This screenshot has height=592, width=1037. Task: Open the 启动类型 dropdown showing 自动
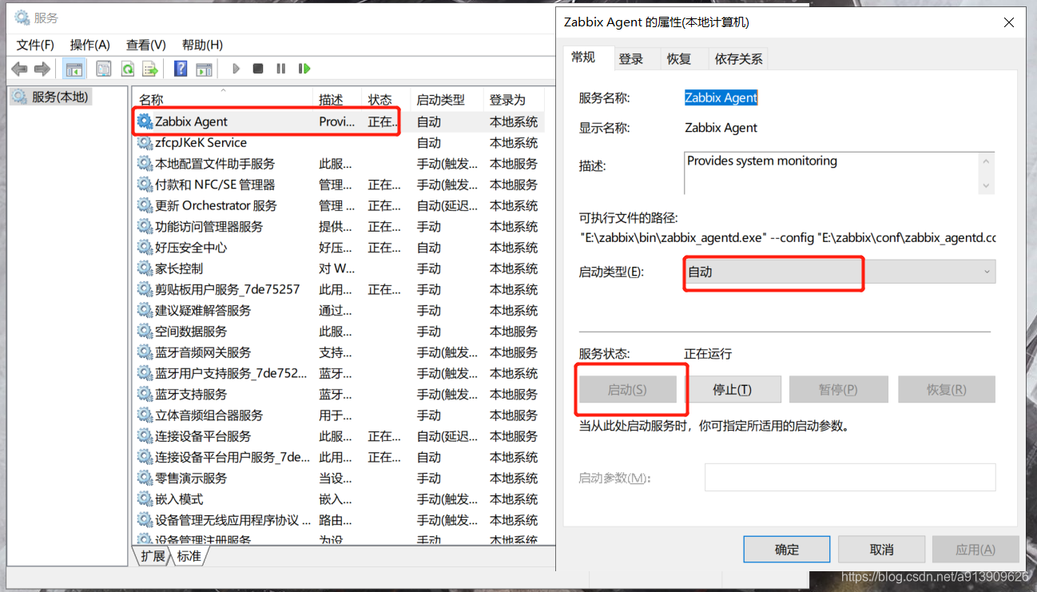click(840, 272)
